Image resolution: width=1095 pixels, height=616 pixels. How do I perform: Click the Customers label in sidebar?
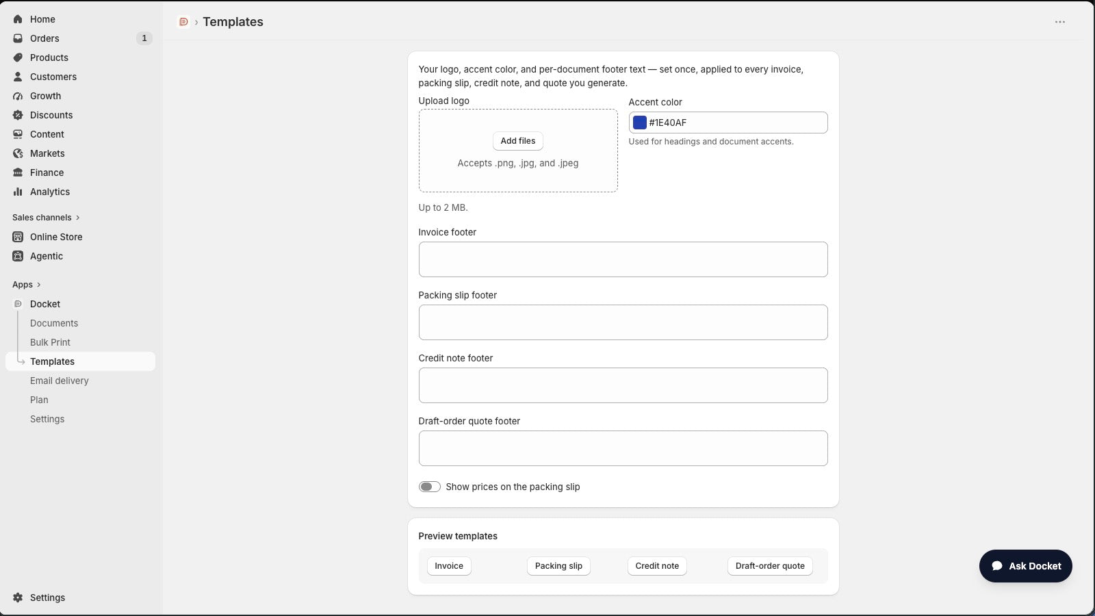(x=53, y=77)
